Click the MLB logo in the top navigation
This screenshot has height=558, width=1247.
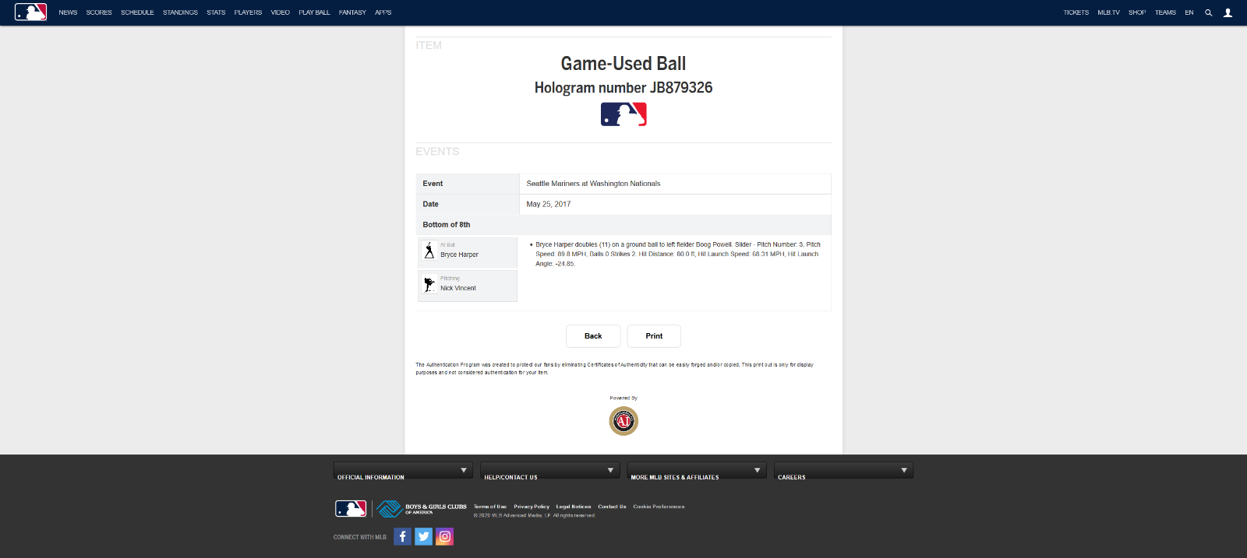pyautogui.click(x=31, y=12)
